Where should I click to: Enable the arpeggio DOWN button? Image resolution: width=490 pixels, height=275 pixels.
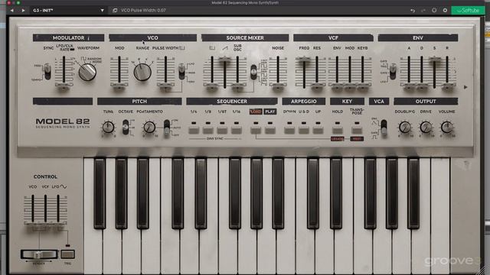289,130
